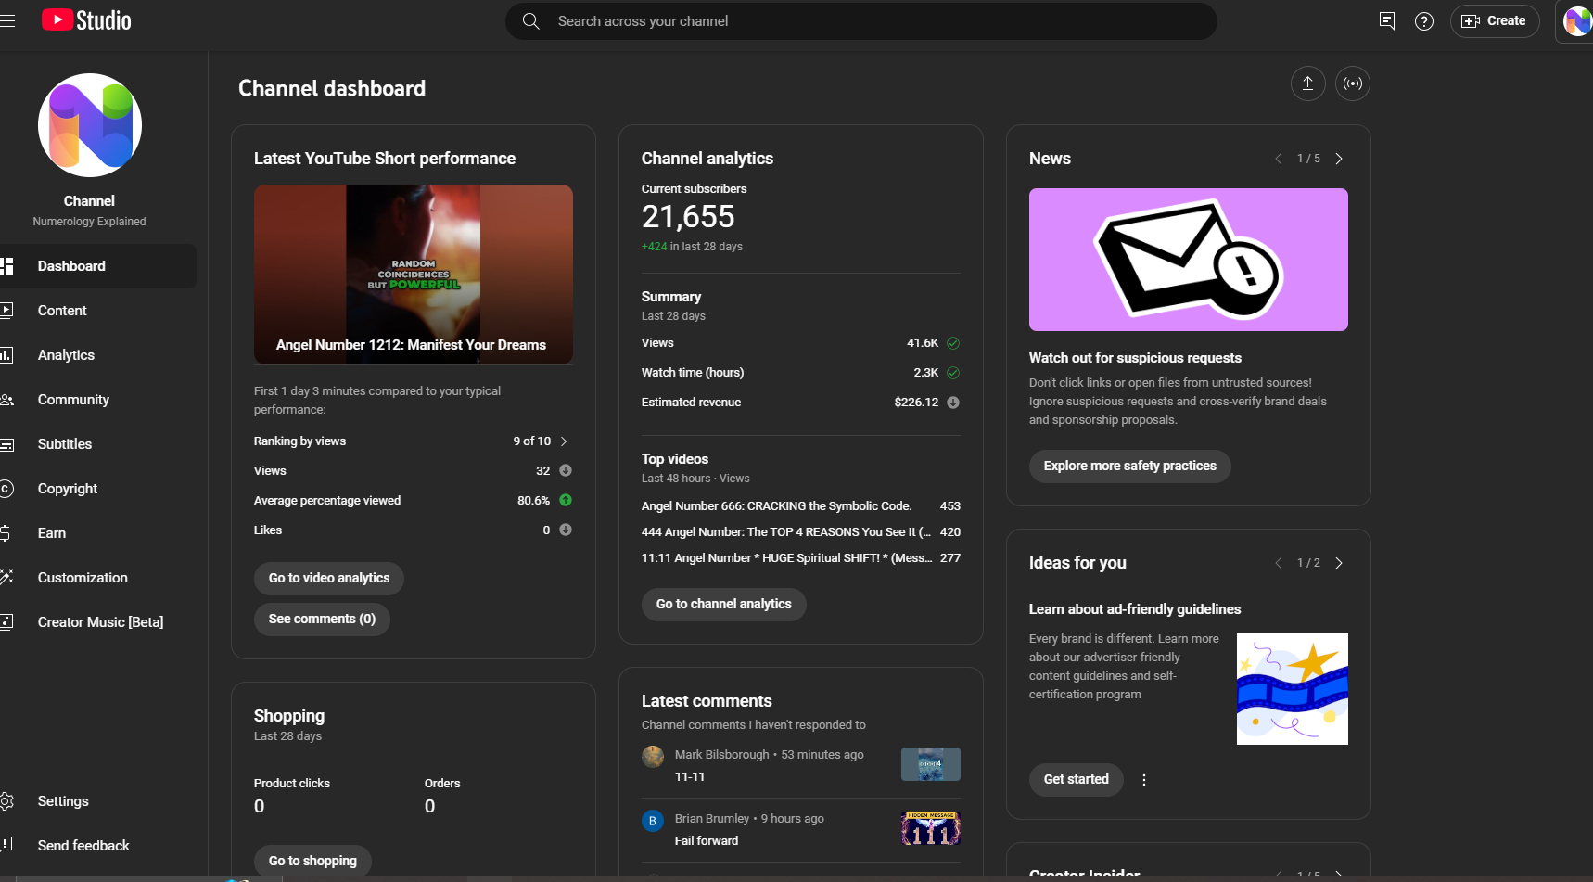Open Subtitles in the sidebar
This screenshot has width=1593, height=882.
(97, 444)
